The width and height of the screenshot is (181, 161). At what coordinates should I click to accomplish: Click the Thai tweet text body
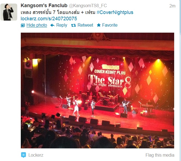tap(58, 12)
